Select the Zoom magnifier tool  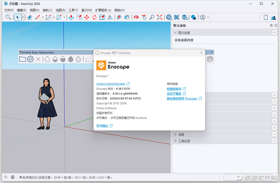(152, 17)
